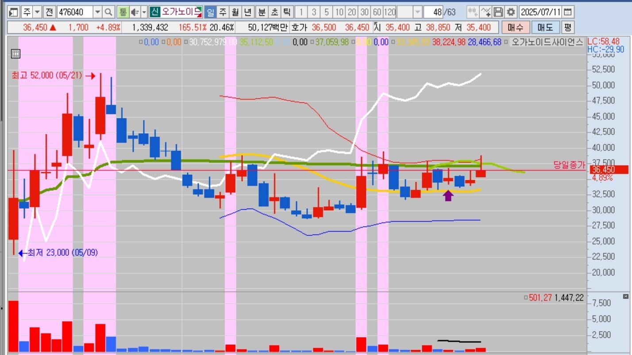Image resolution: width=632 pixels, height=355 pixels.
Task: Click the grid table icon on chart
Action: (x=15, y=54)
